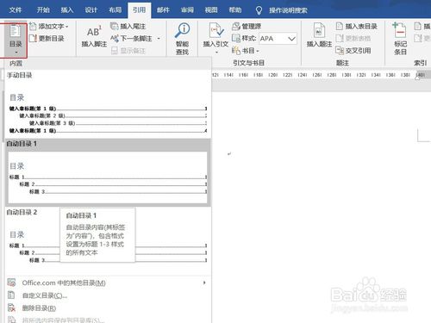Expand 下一条脚注 dropdown arrow

[x=159, y=39]
